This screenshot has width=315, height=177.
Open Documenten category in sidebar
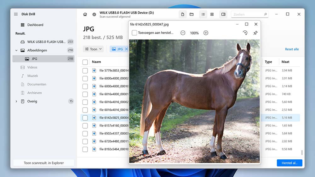click(37, 84)
